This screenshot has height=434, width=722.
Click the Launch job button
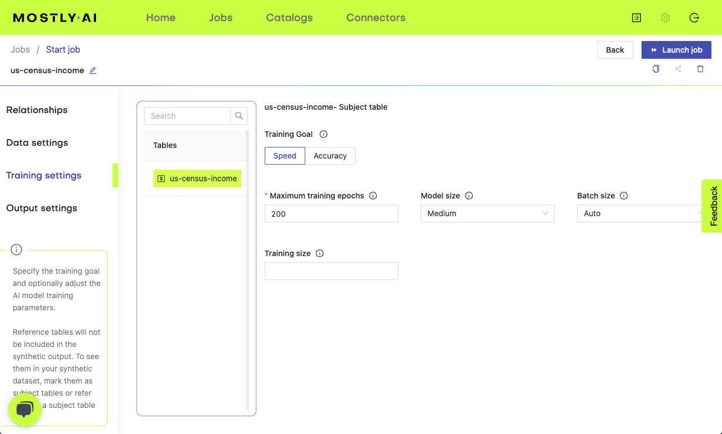pos(676,50)
